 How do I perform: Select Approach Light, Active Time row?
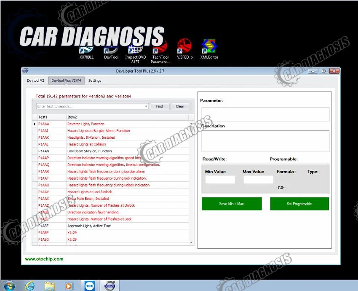110,226
